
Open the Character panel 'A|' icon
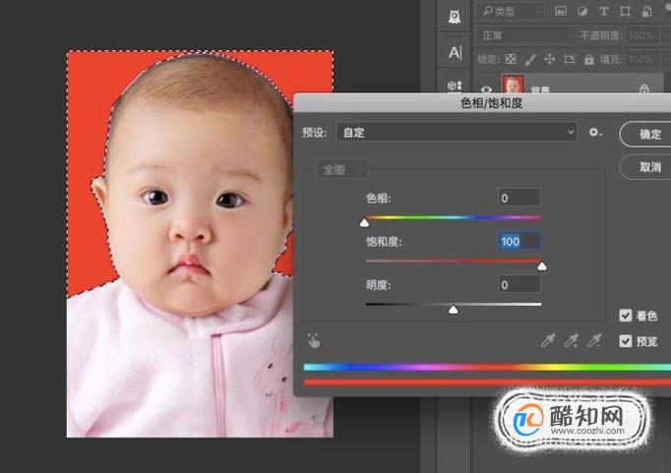[x=455, y=52]
